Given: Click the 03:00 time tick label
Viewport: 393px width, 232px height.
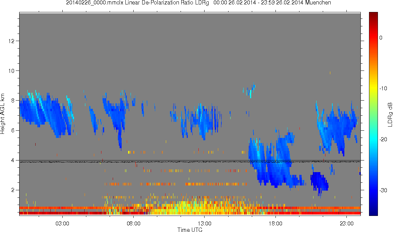Looking at the screenshot, I should [x=62, y=223].
